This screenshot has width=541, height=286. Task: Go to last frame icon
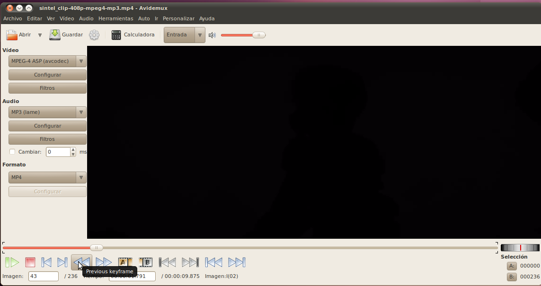click(x=237, y=262)
